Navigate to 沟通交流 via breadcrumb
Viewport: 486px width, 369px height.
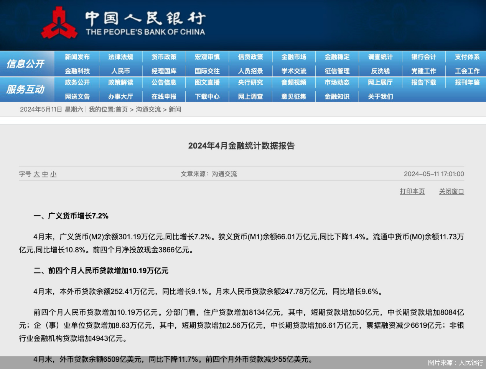point(149,110)
